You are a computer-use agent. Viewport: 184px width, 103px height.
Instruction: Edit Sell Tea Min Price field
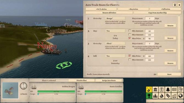pos(150,56)
